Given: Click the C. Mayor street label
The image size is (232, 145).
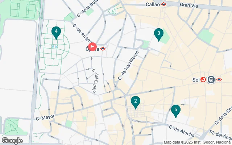Looking at the screenshot, I should (45, 117).
